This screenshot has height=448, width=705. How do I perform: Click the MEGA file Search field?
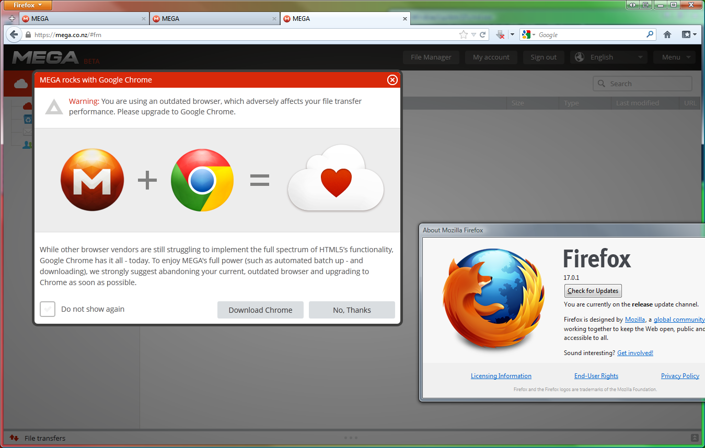pyautogui.click(x=642, y=84)
